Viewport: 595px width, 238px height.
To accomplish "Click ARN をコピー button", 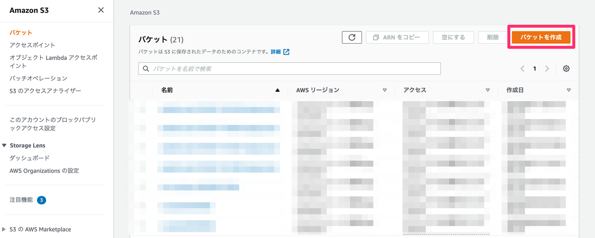I will 397,37.
